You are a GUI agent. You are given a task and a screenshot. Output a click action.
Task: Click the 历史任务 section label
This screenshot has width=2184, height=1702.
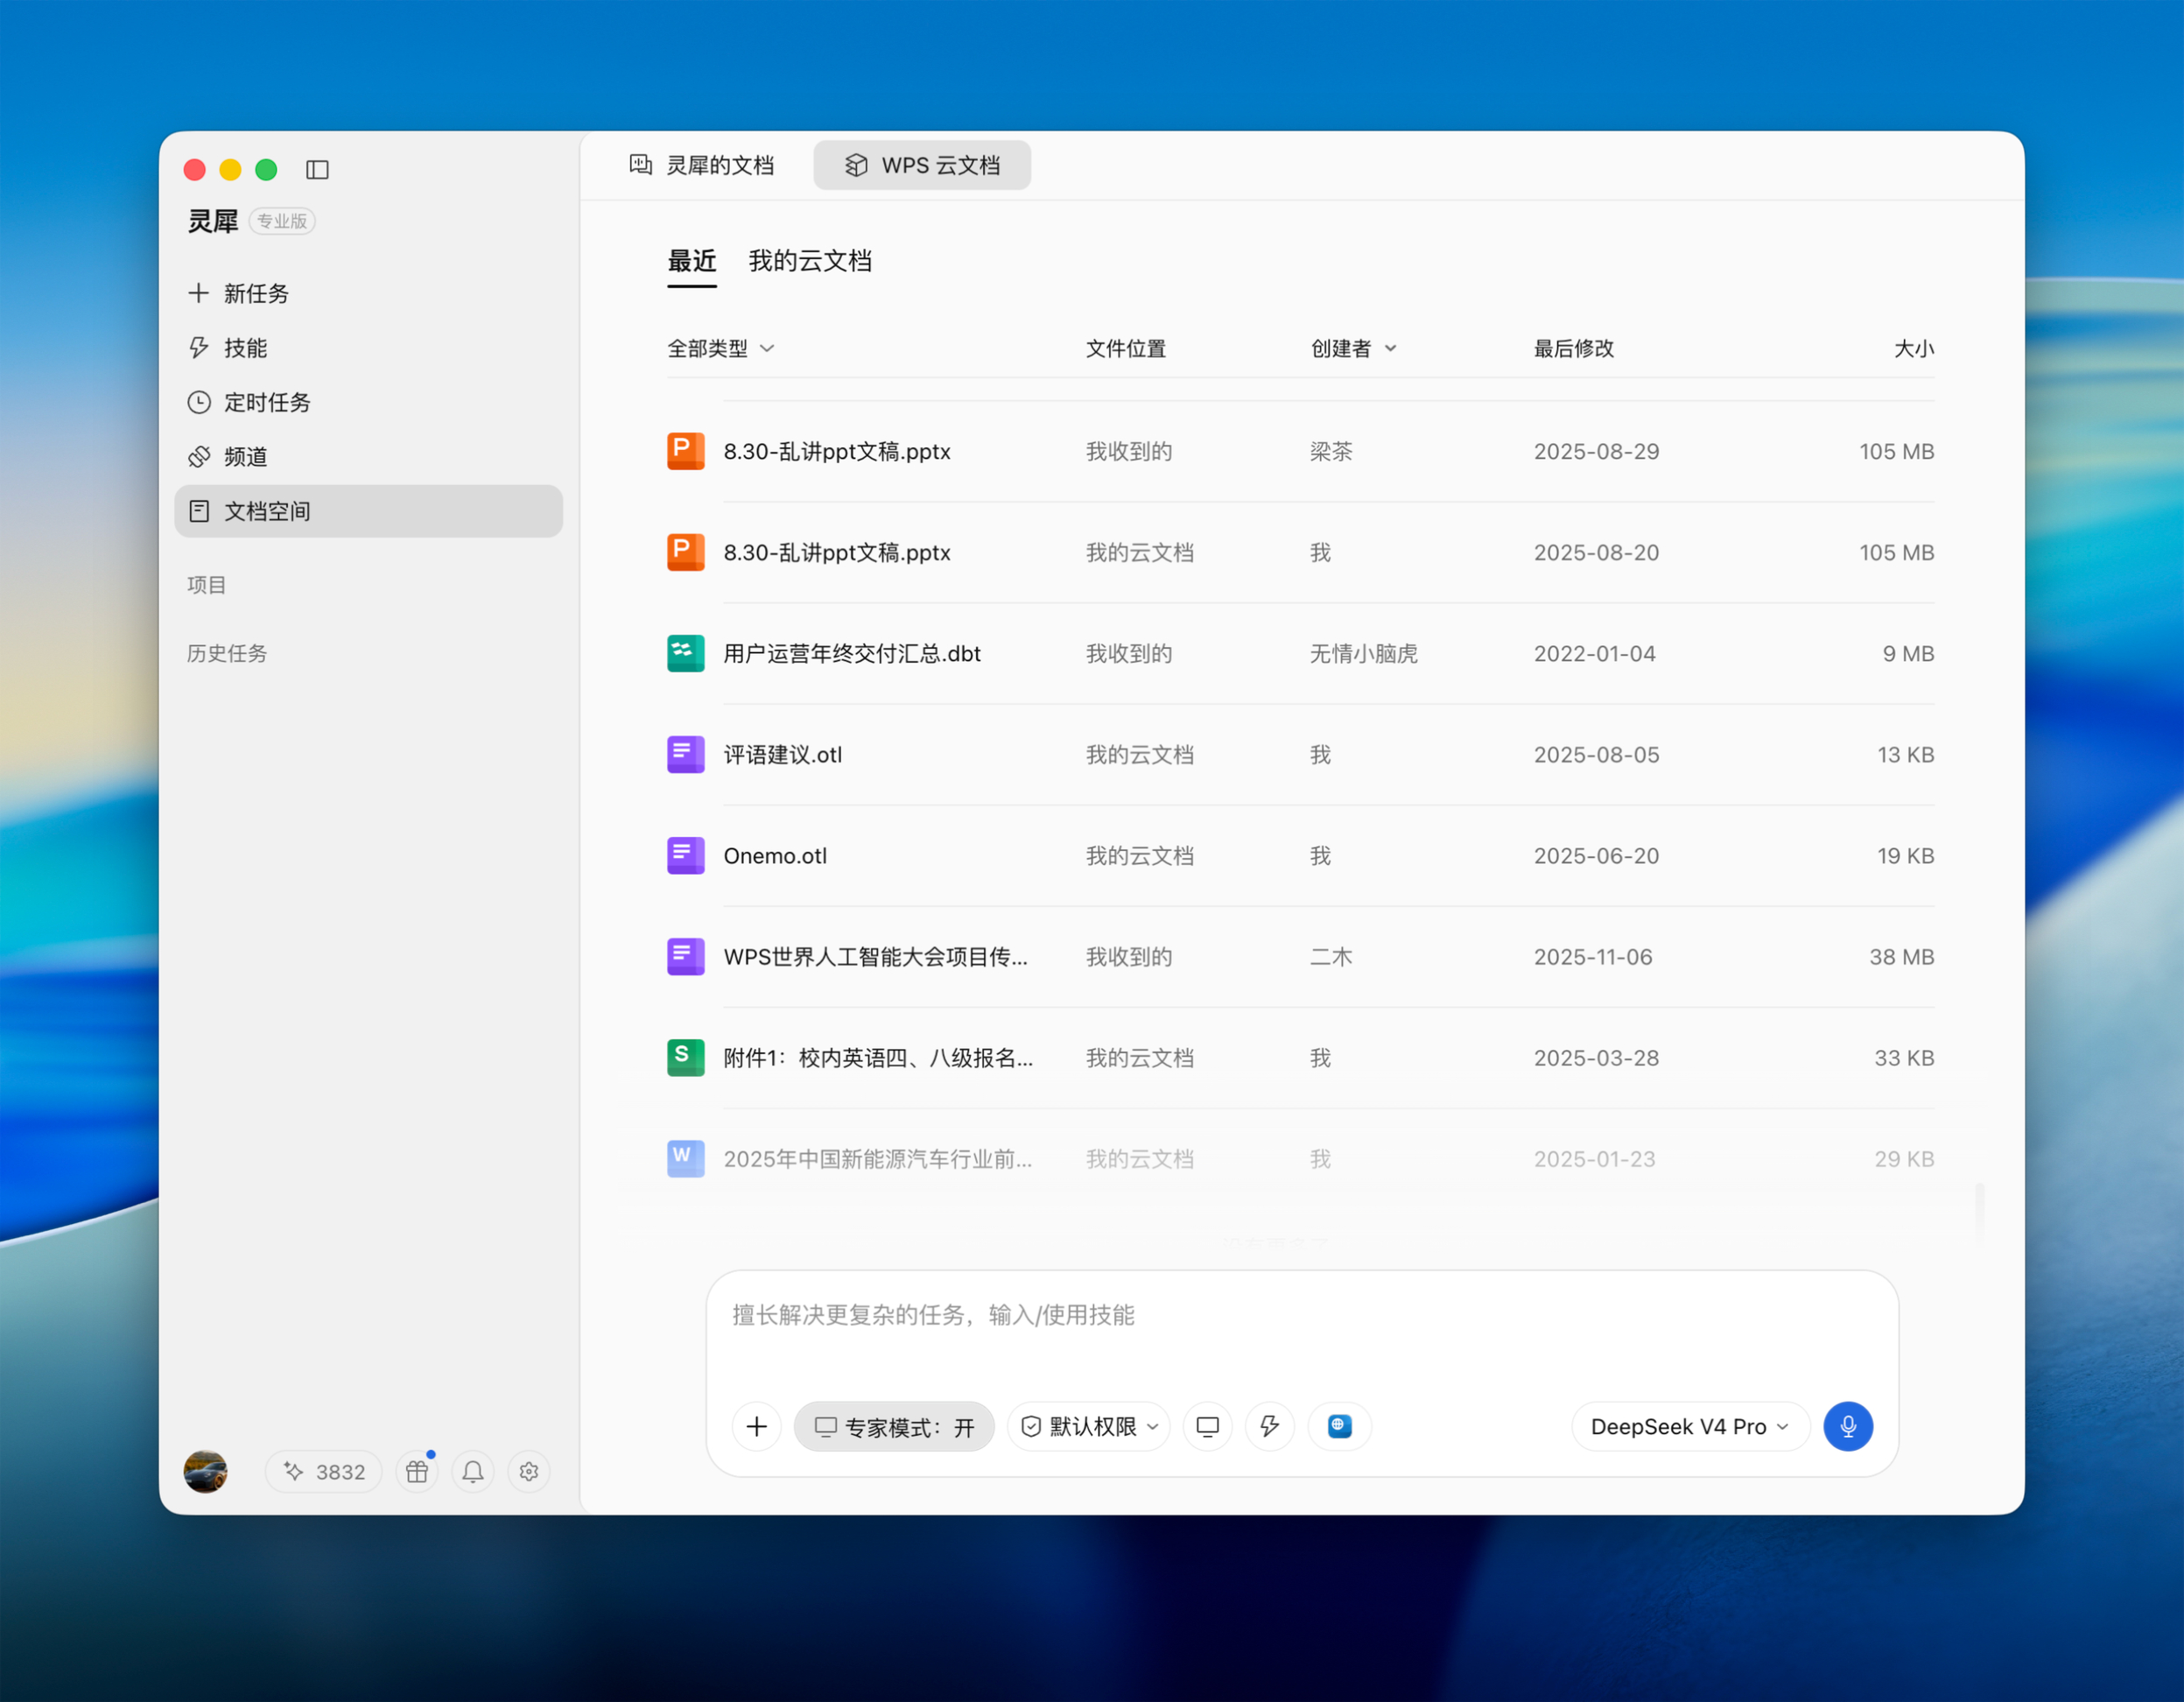(227, 653)
